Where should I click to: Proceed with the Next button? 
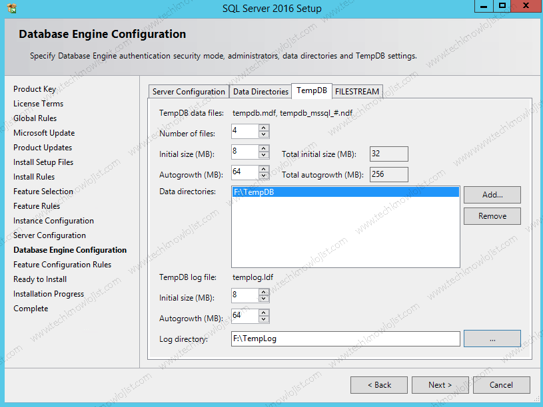point(440,385)
